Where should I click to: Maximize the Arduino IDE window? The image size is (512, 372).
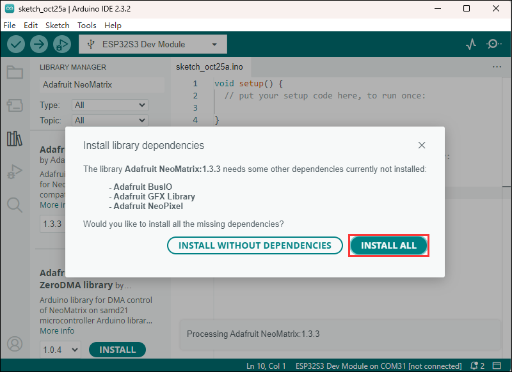pyautogui.click(x=467, y=8)
